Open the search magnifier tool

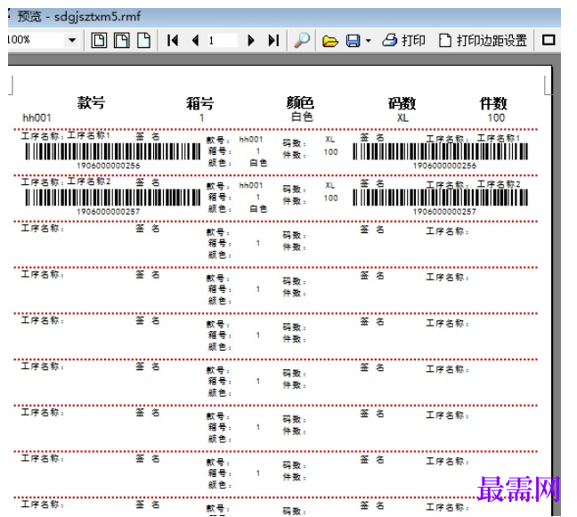(x=302, y=40)
